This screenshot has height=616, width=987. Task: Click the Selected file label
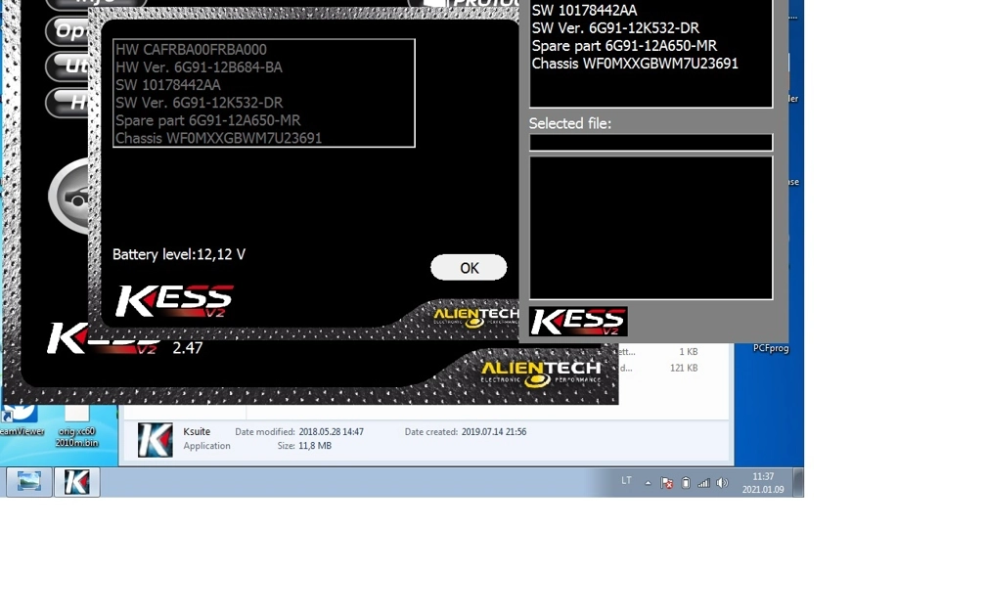click(569, 123)
